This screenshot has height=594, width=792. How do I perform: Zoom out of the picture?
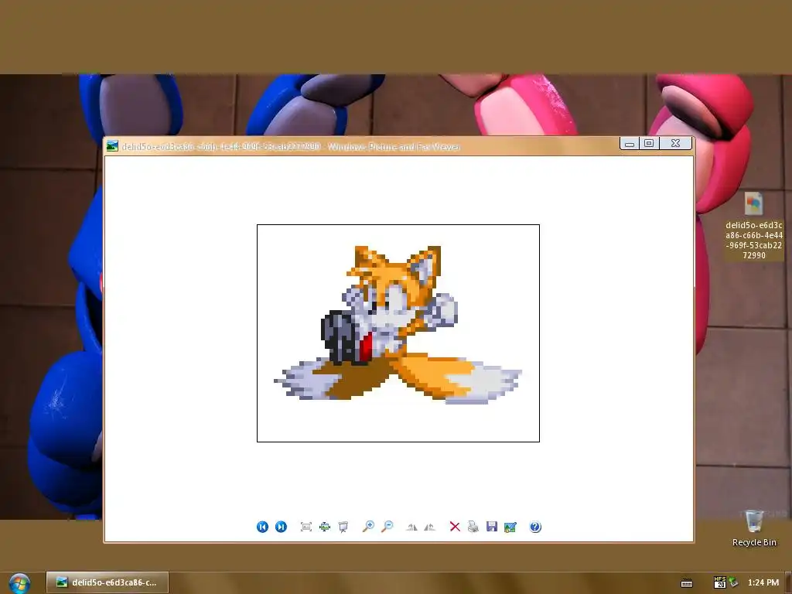(x=387, y=526)
